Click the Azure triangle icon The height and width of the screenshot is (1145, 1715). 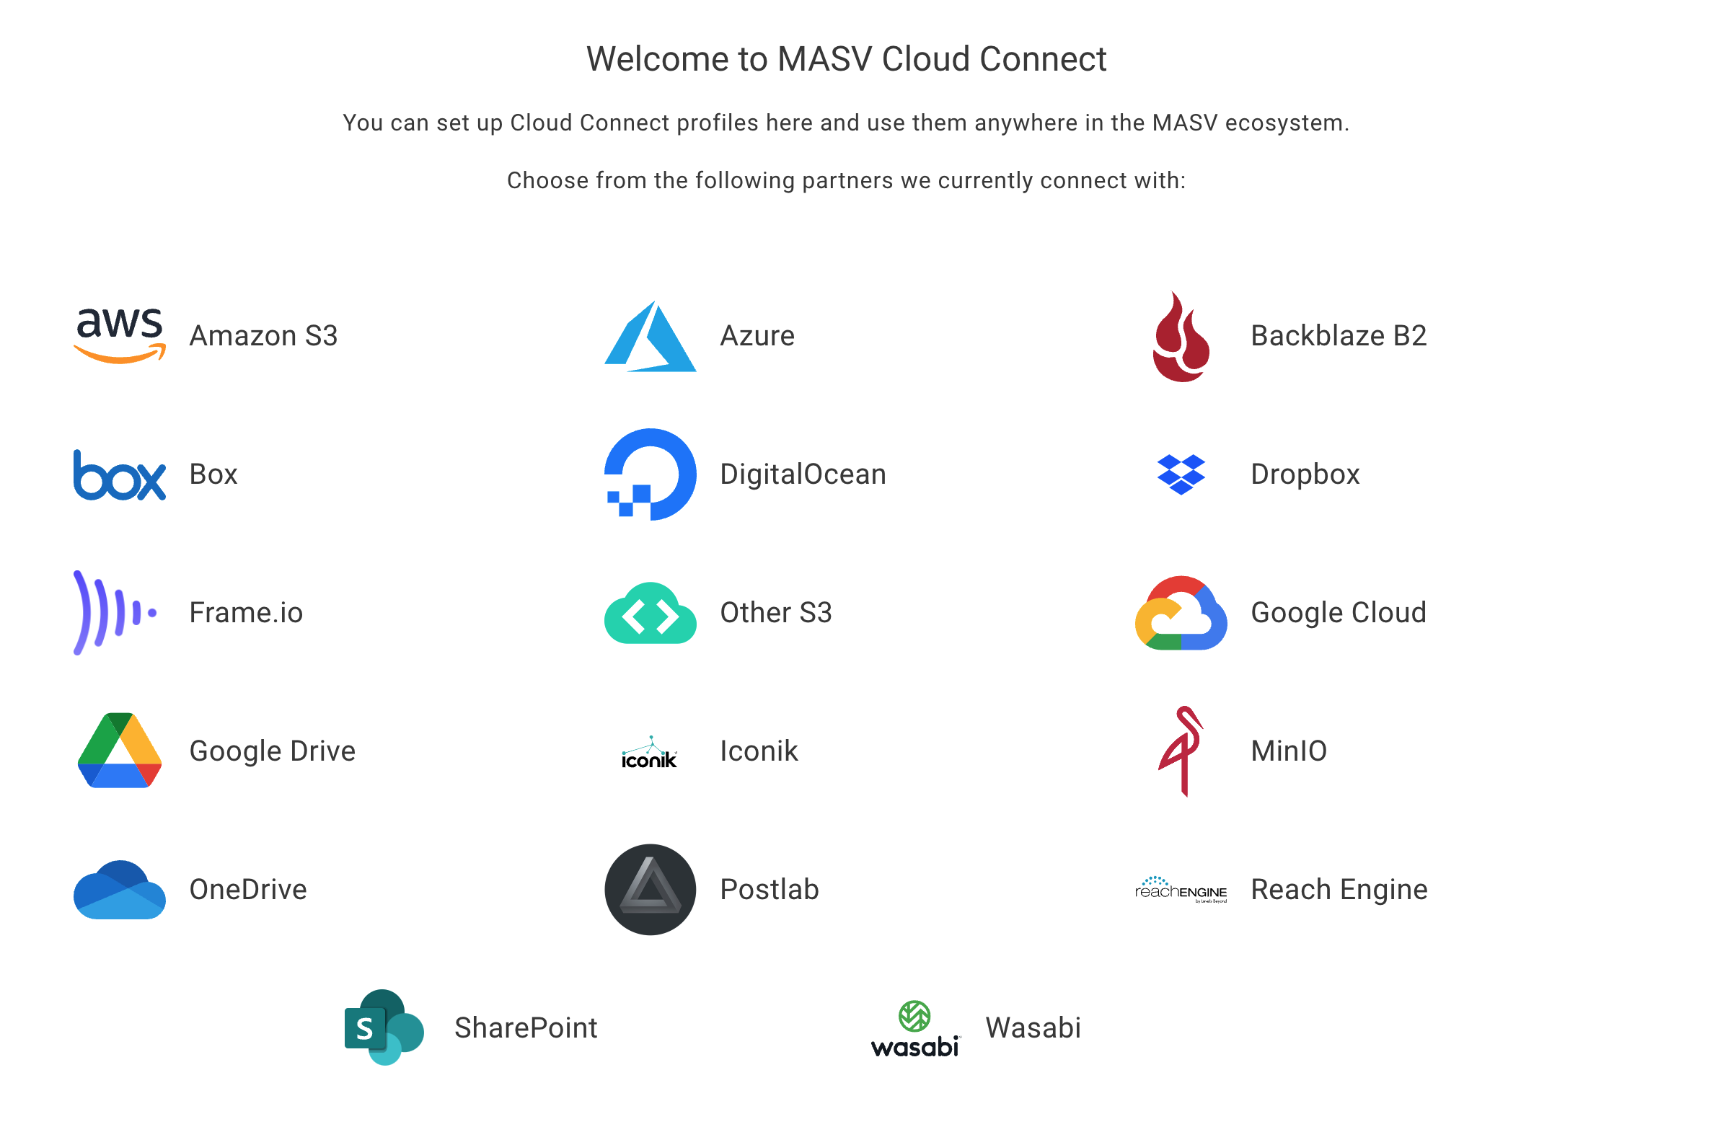tap(648, 336)
